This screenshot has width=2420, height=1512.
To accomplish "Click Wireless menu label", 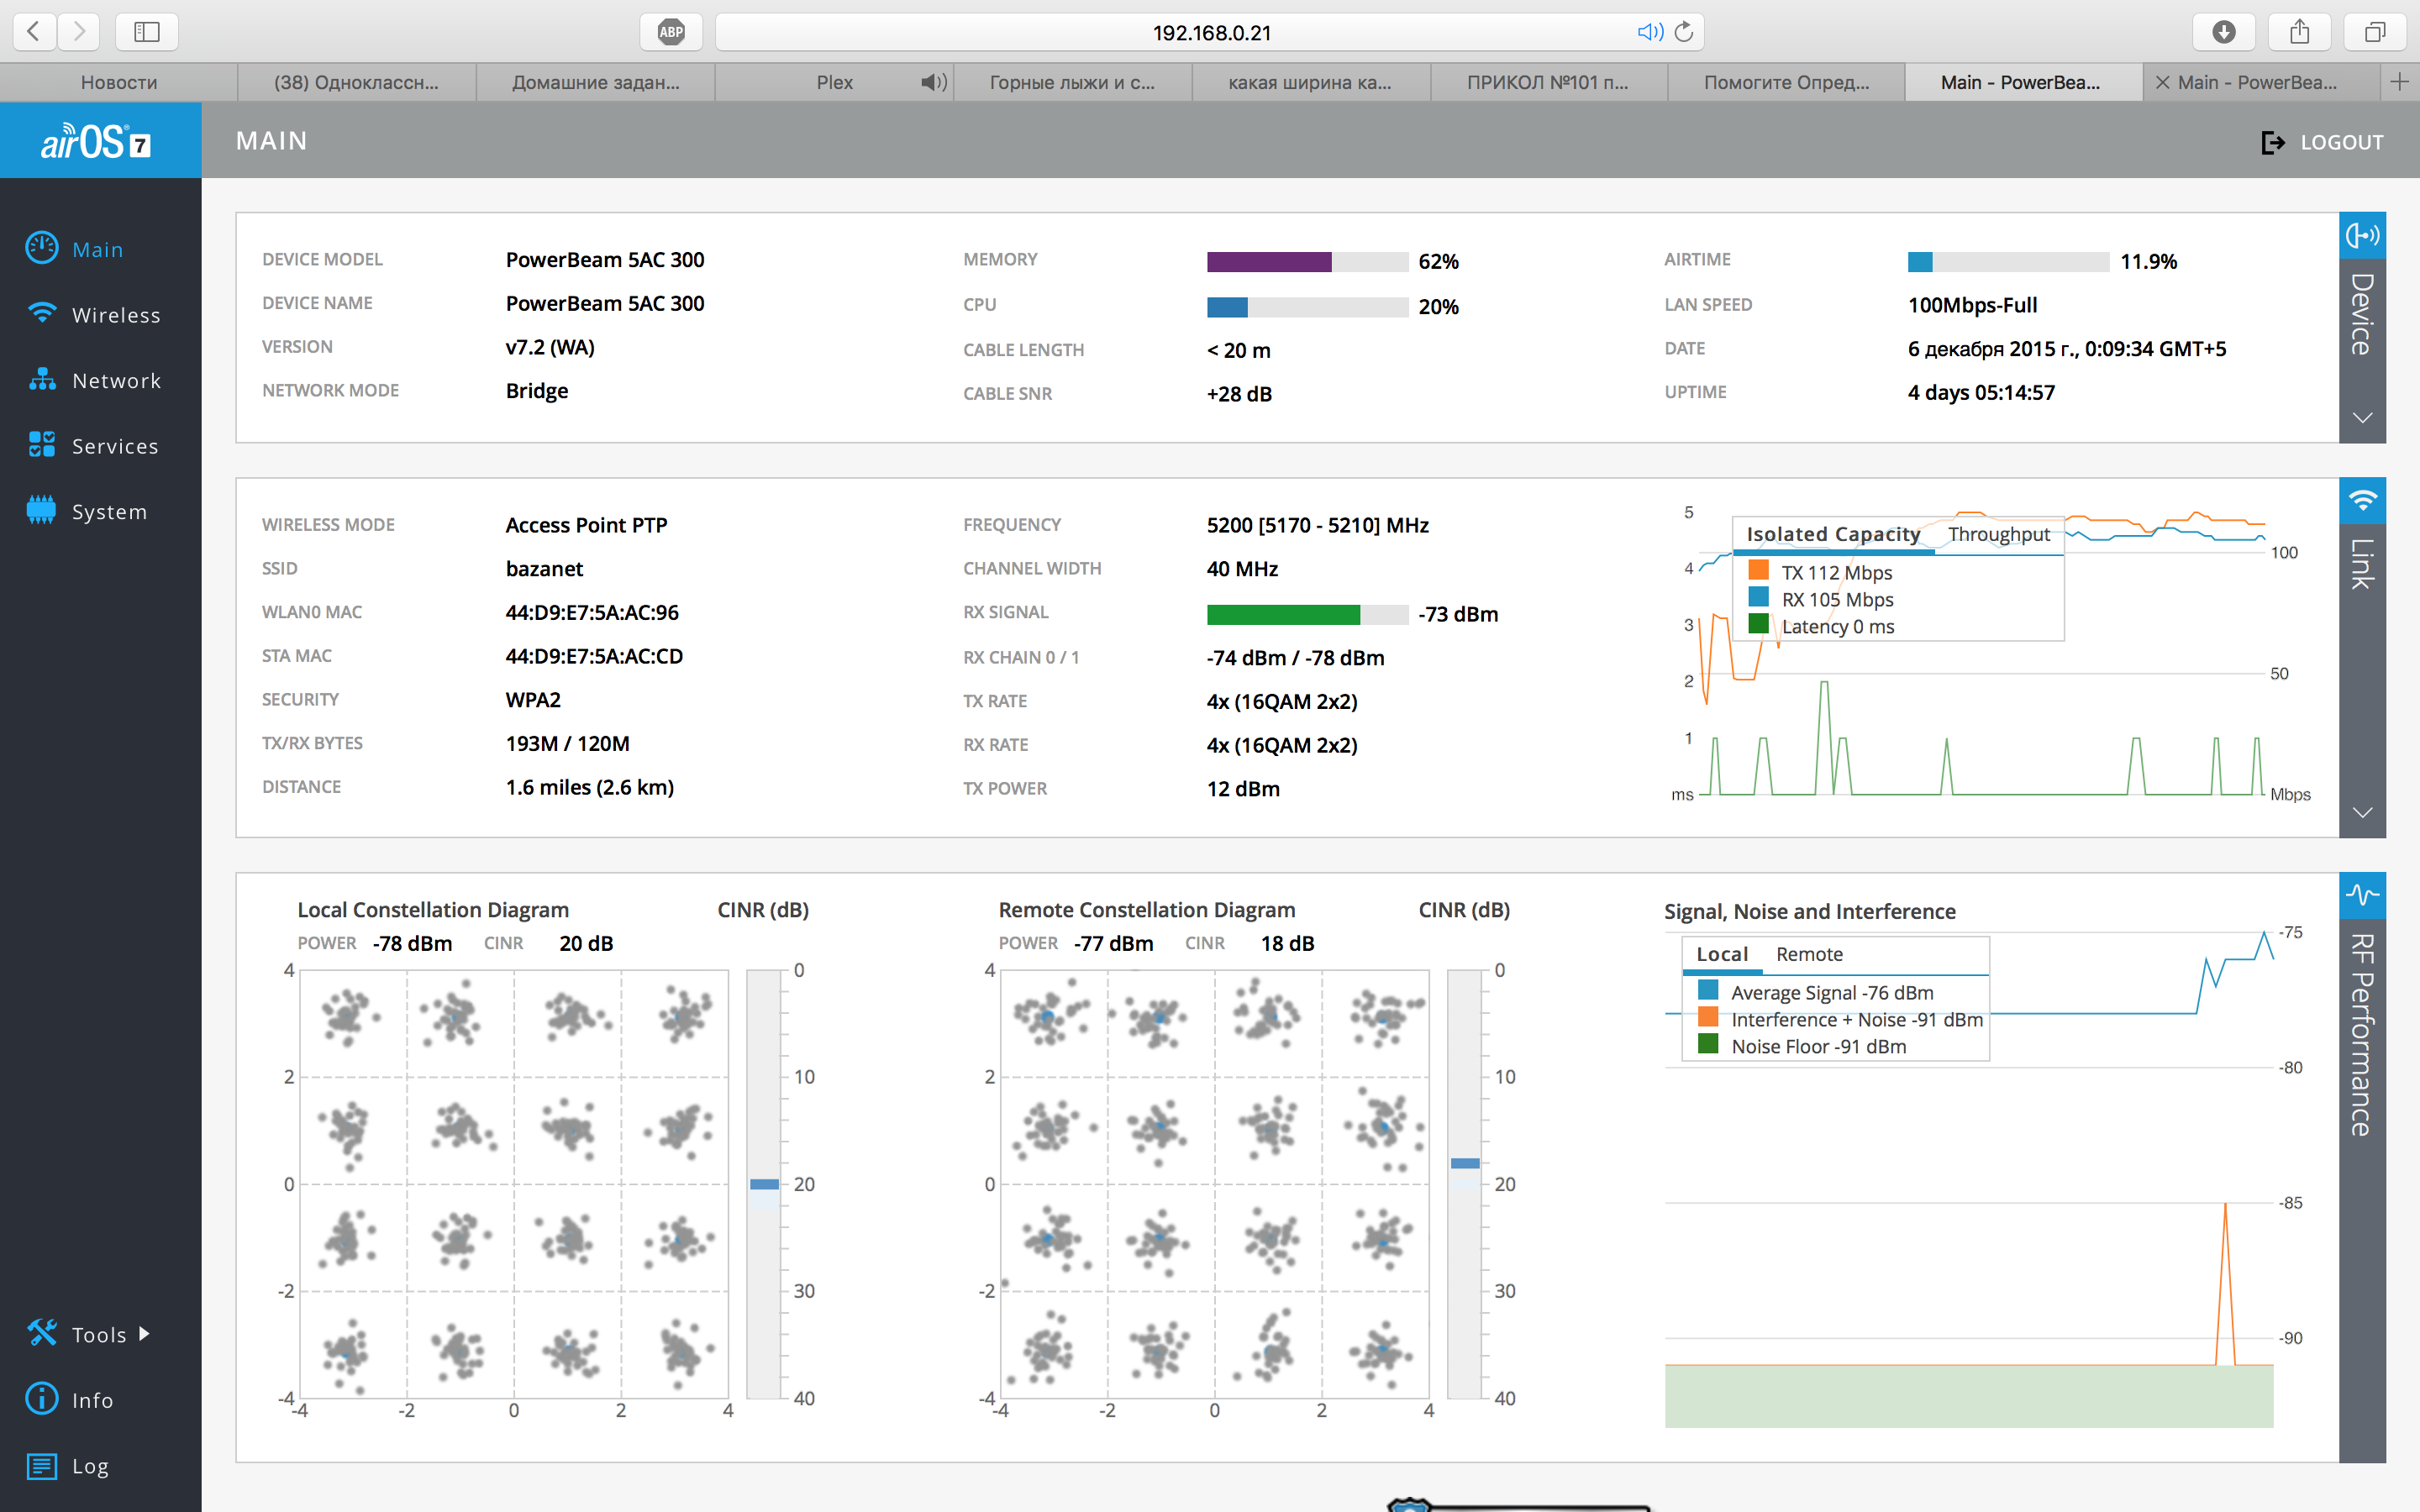I will pyautogui.click(x=116, y=315).
